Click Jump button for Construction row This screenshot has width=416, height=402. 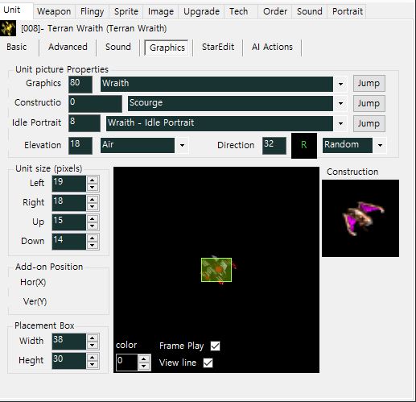369,103
